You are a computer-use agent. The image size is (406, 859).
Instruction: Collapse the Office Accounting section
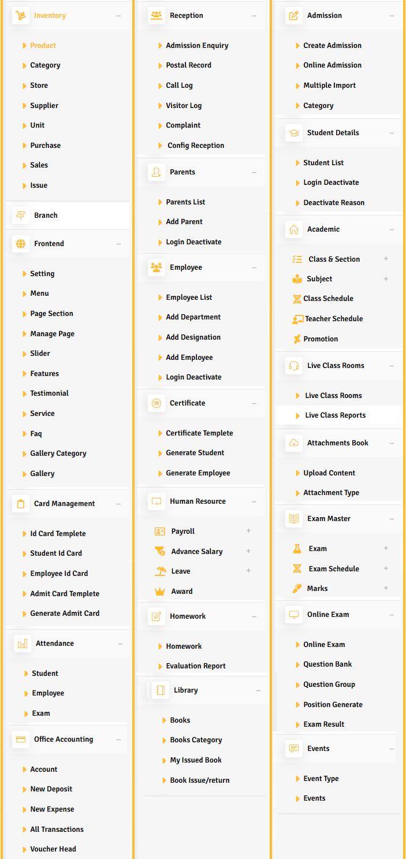[118, 739]
